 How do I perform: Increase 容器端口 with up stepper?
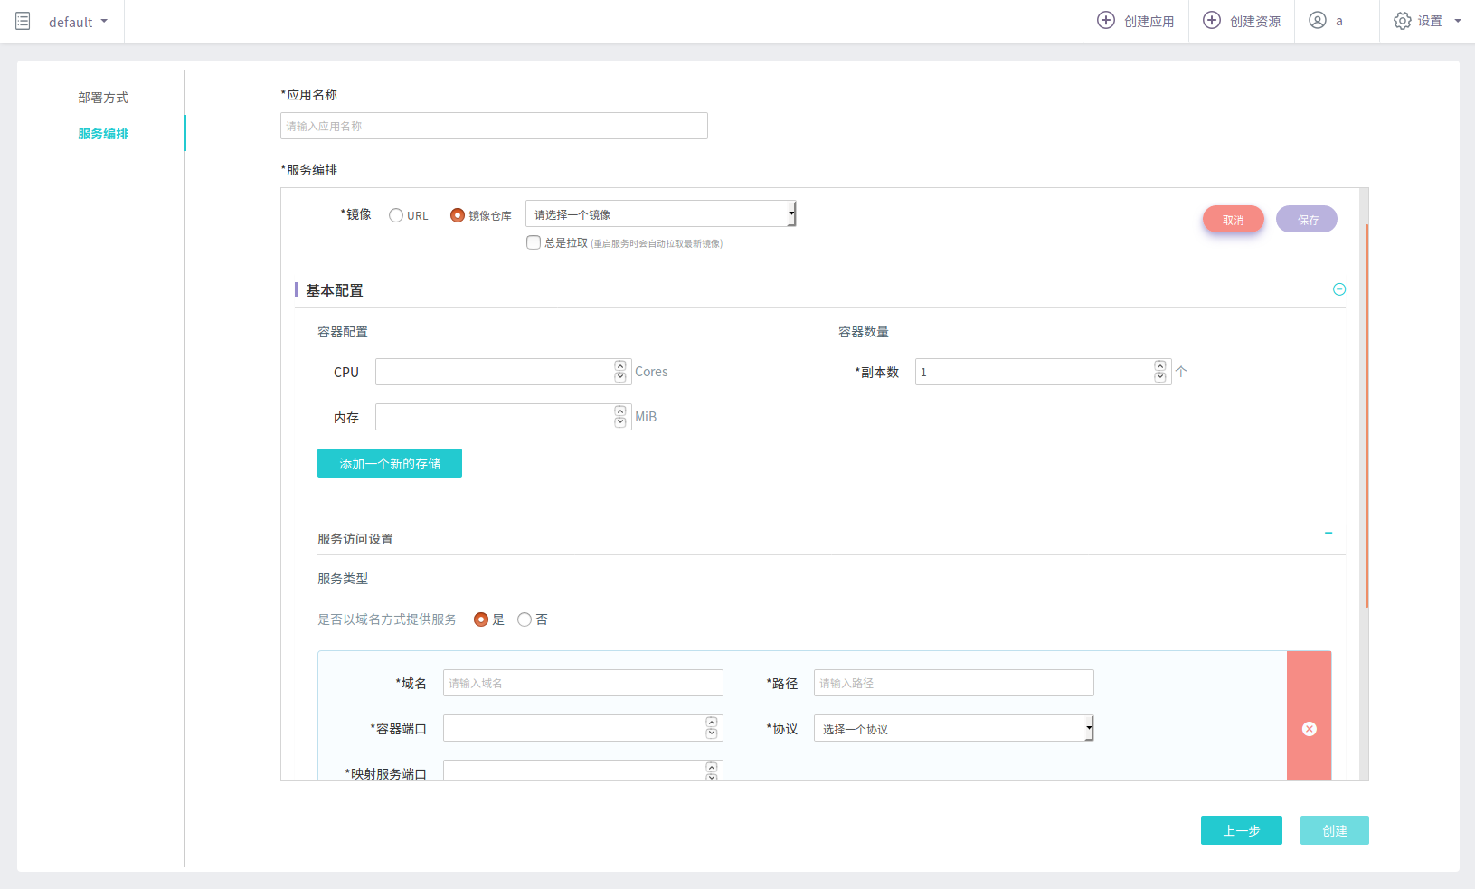tap(712, 723)
